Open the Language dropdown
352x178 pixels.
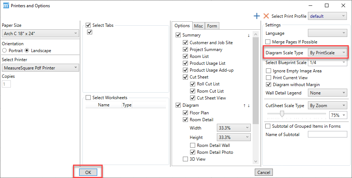coord(327,33)
